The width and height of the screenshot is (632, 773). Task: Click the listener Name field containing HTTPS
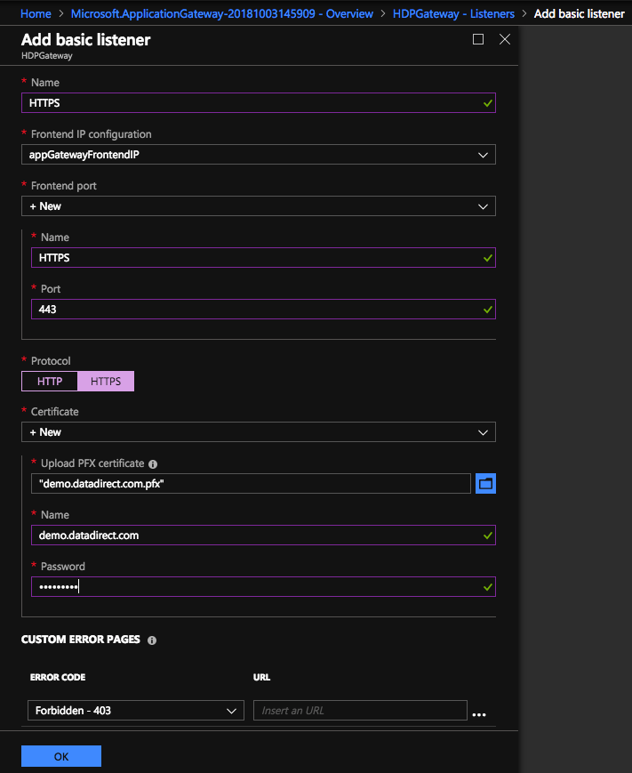249,103
